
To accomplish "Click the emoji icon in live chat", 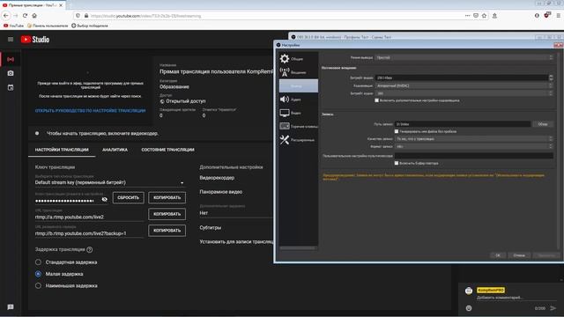I will (x=469, y=308).
